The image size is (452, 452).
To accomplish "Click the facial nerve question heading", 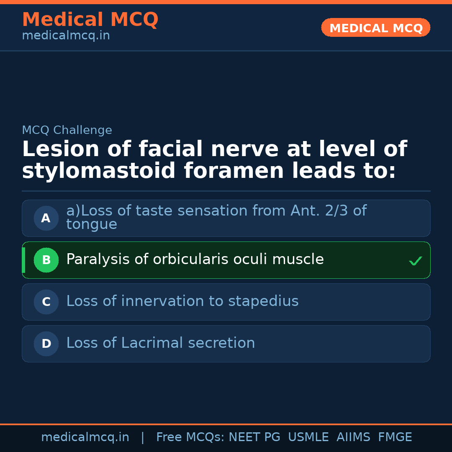I will tap(214, 160).
